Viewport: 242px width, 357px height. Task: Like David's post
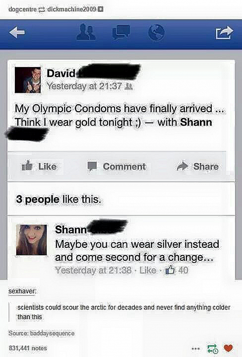click(x=39, y=166)
